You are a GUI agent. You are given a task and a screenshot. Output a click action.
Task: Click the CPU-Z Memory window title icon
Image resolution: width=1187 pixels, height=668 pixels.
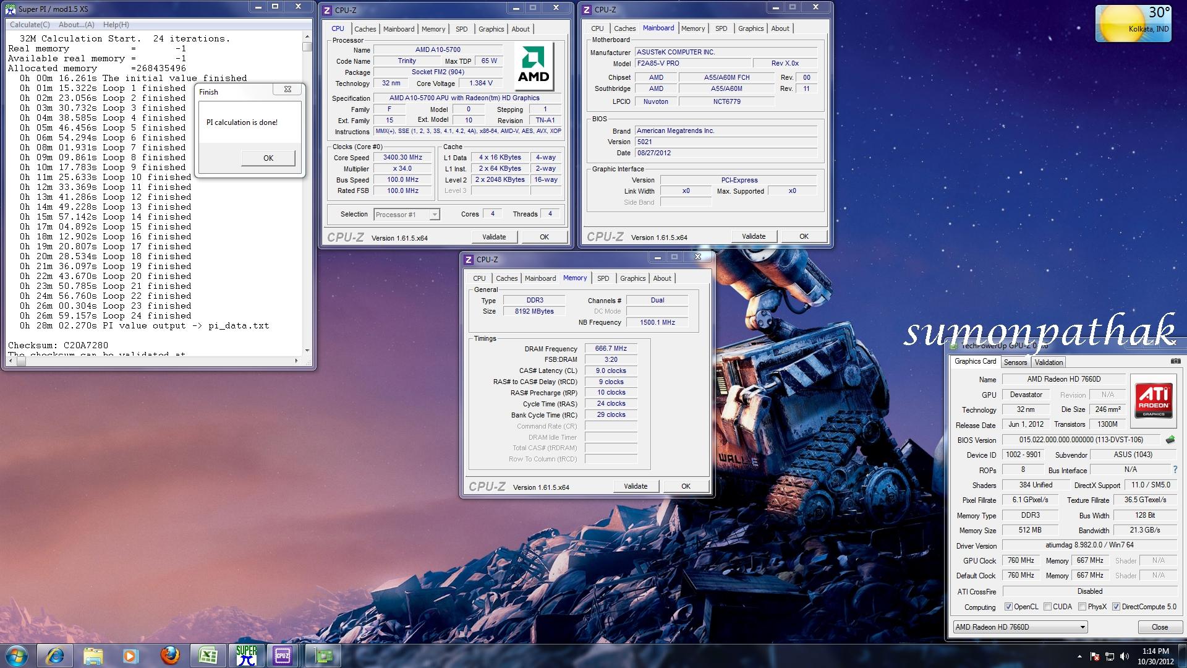[x=469, y=259]
